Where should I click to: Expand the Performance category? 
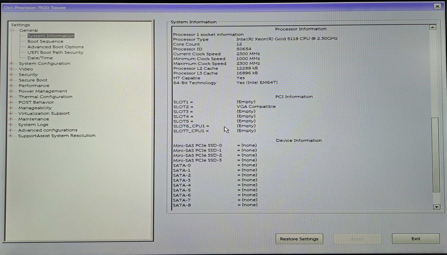point(11,86)
